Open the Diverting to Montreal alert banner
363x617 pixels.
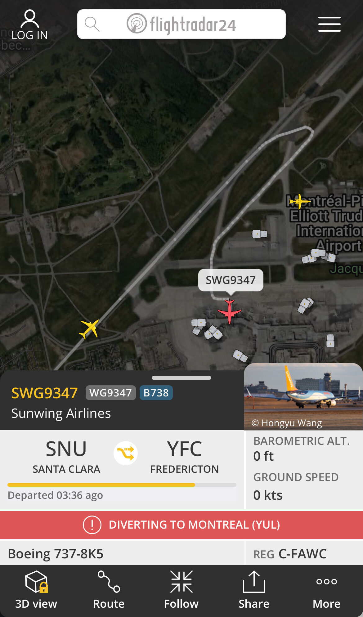tap(181, 525)
